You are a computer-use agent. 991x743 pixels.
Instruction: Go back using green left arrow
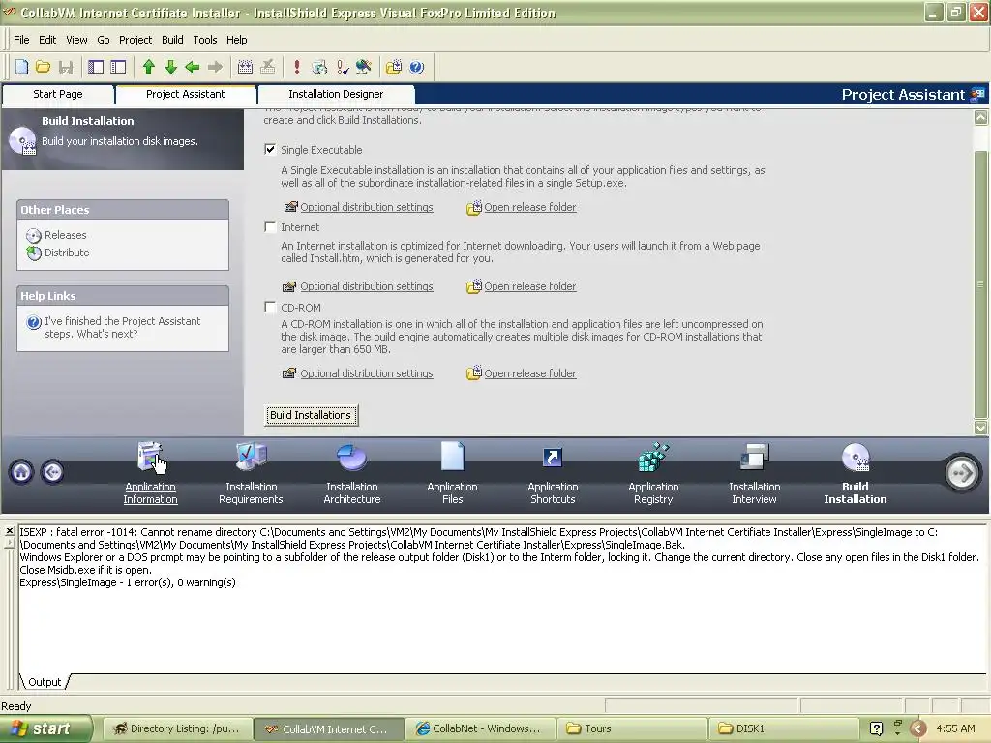(193, 67)
